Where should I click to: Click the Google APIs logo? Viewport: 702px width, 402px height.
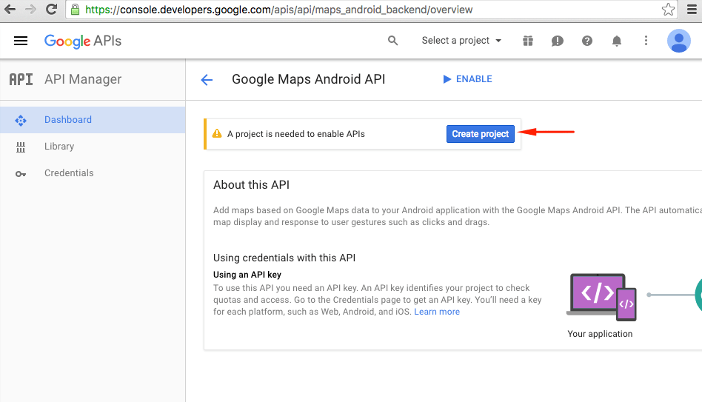[x=83, y=41]
